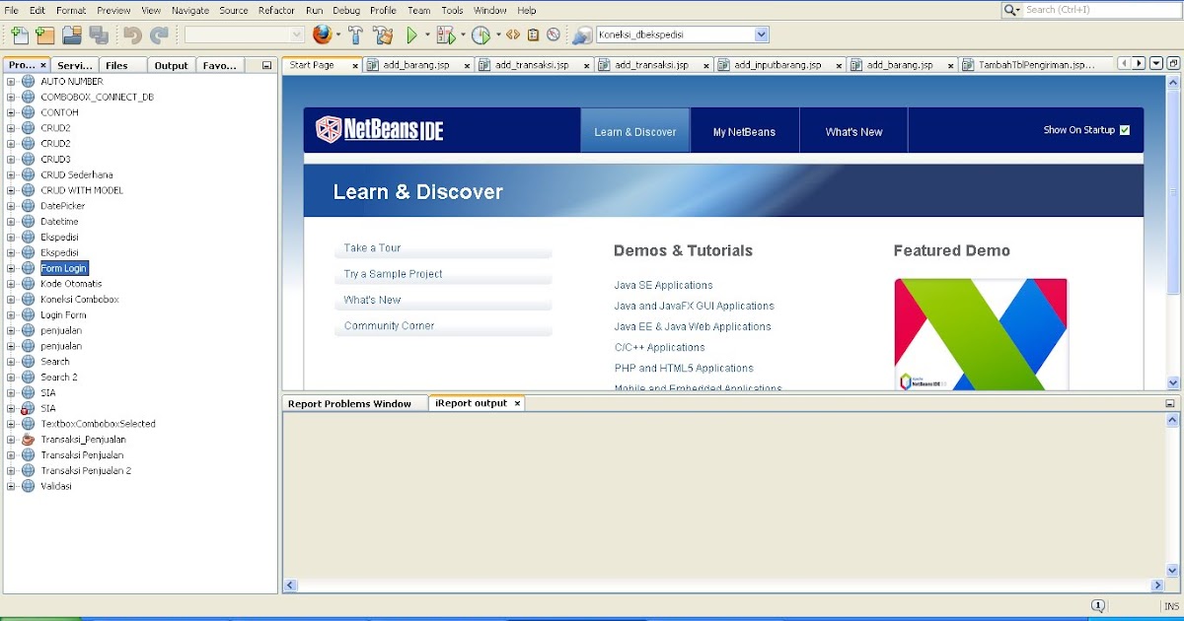The image size is (1184, 621).
Task: Run the project with the green arrow icon
Action: (x=412, y=35)
